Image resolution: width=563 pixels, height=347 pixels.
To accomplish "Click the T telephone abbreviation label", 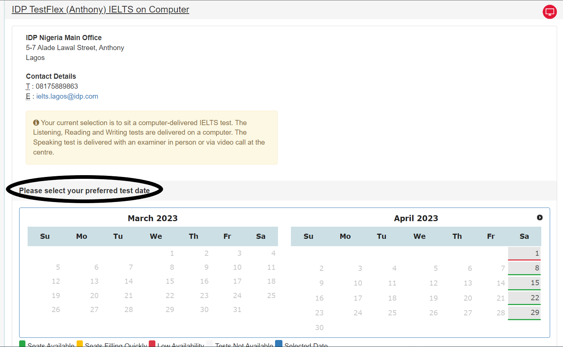I will click(28, 86).
